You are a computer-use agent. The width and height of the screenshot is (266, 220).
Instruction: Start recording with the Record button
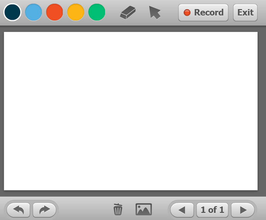pos(203,12)
